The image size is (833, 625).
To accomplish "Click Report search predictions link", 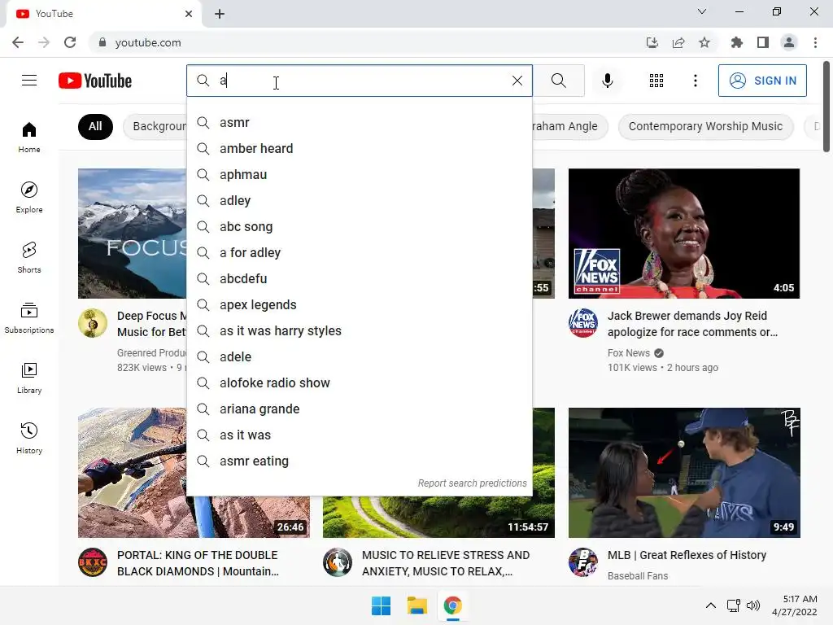I will 472,483.
